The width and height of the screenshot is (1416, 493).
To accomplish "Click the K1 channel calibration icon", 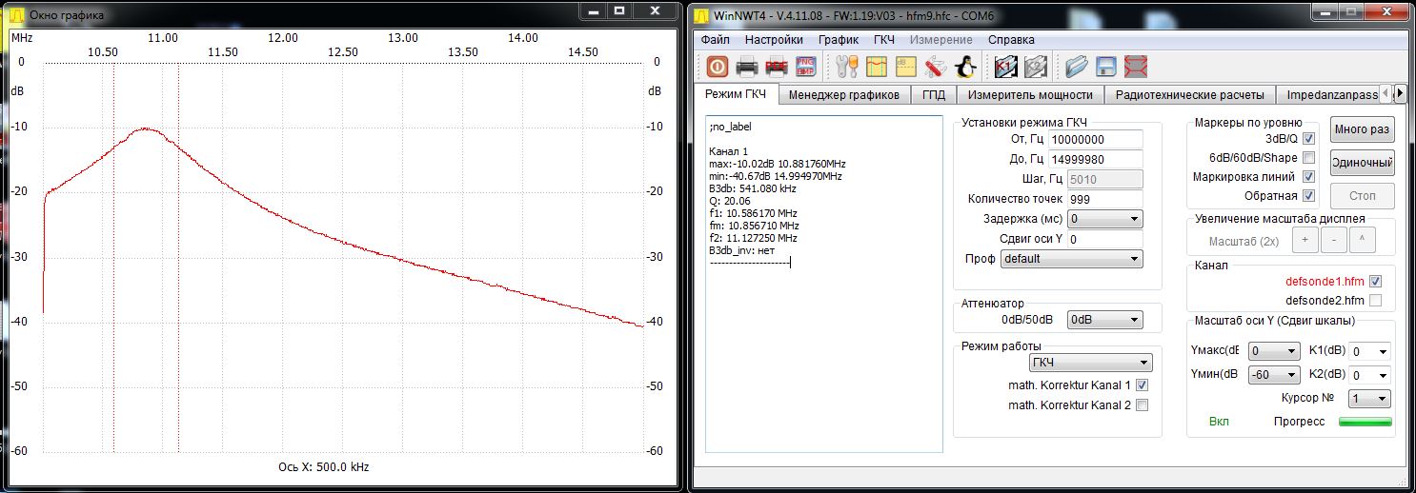I will (x=1004, y=67).
